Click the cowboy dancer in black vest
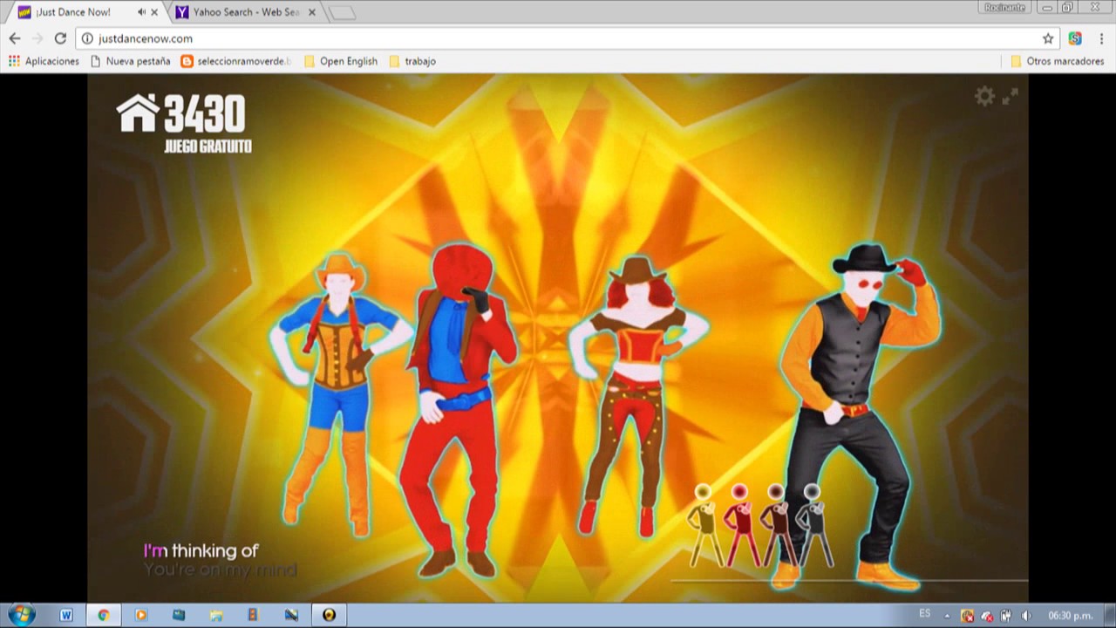This screenshot has width=1116, height=628. pyautogui.click(x=859, y=419)
